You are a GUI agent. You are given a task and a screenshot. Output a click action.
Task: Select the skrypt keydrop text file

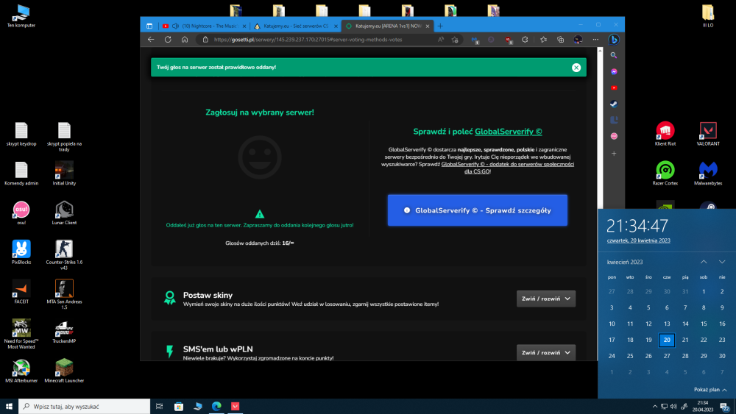pos(21,134)
